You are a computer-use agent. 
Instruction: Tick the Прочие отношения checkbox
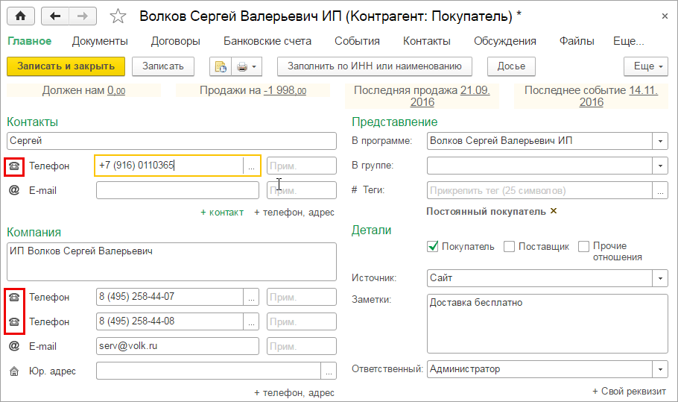click(x=584, y=246)
